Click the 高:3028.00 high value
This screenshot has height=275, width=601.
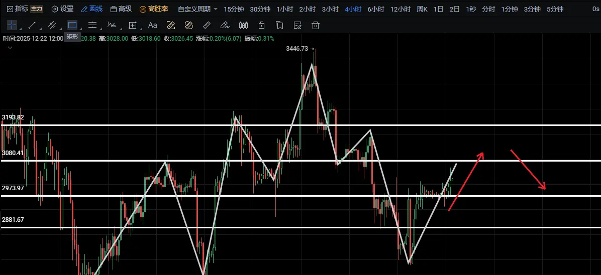click(x=114, y=39)
